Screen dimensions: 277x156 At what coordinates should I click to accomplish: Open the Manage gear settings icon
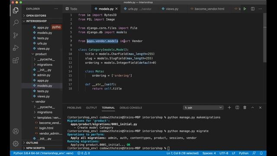pos(16,143)
